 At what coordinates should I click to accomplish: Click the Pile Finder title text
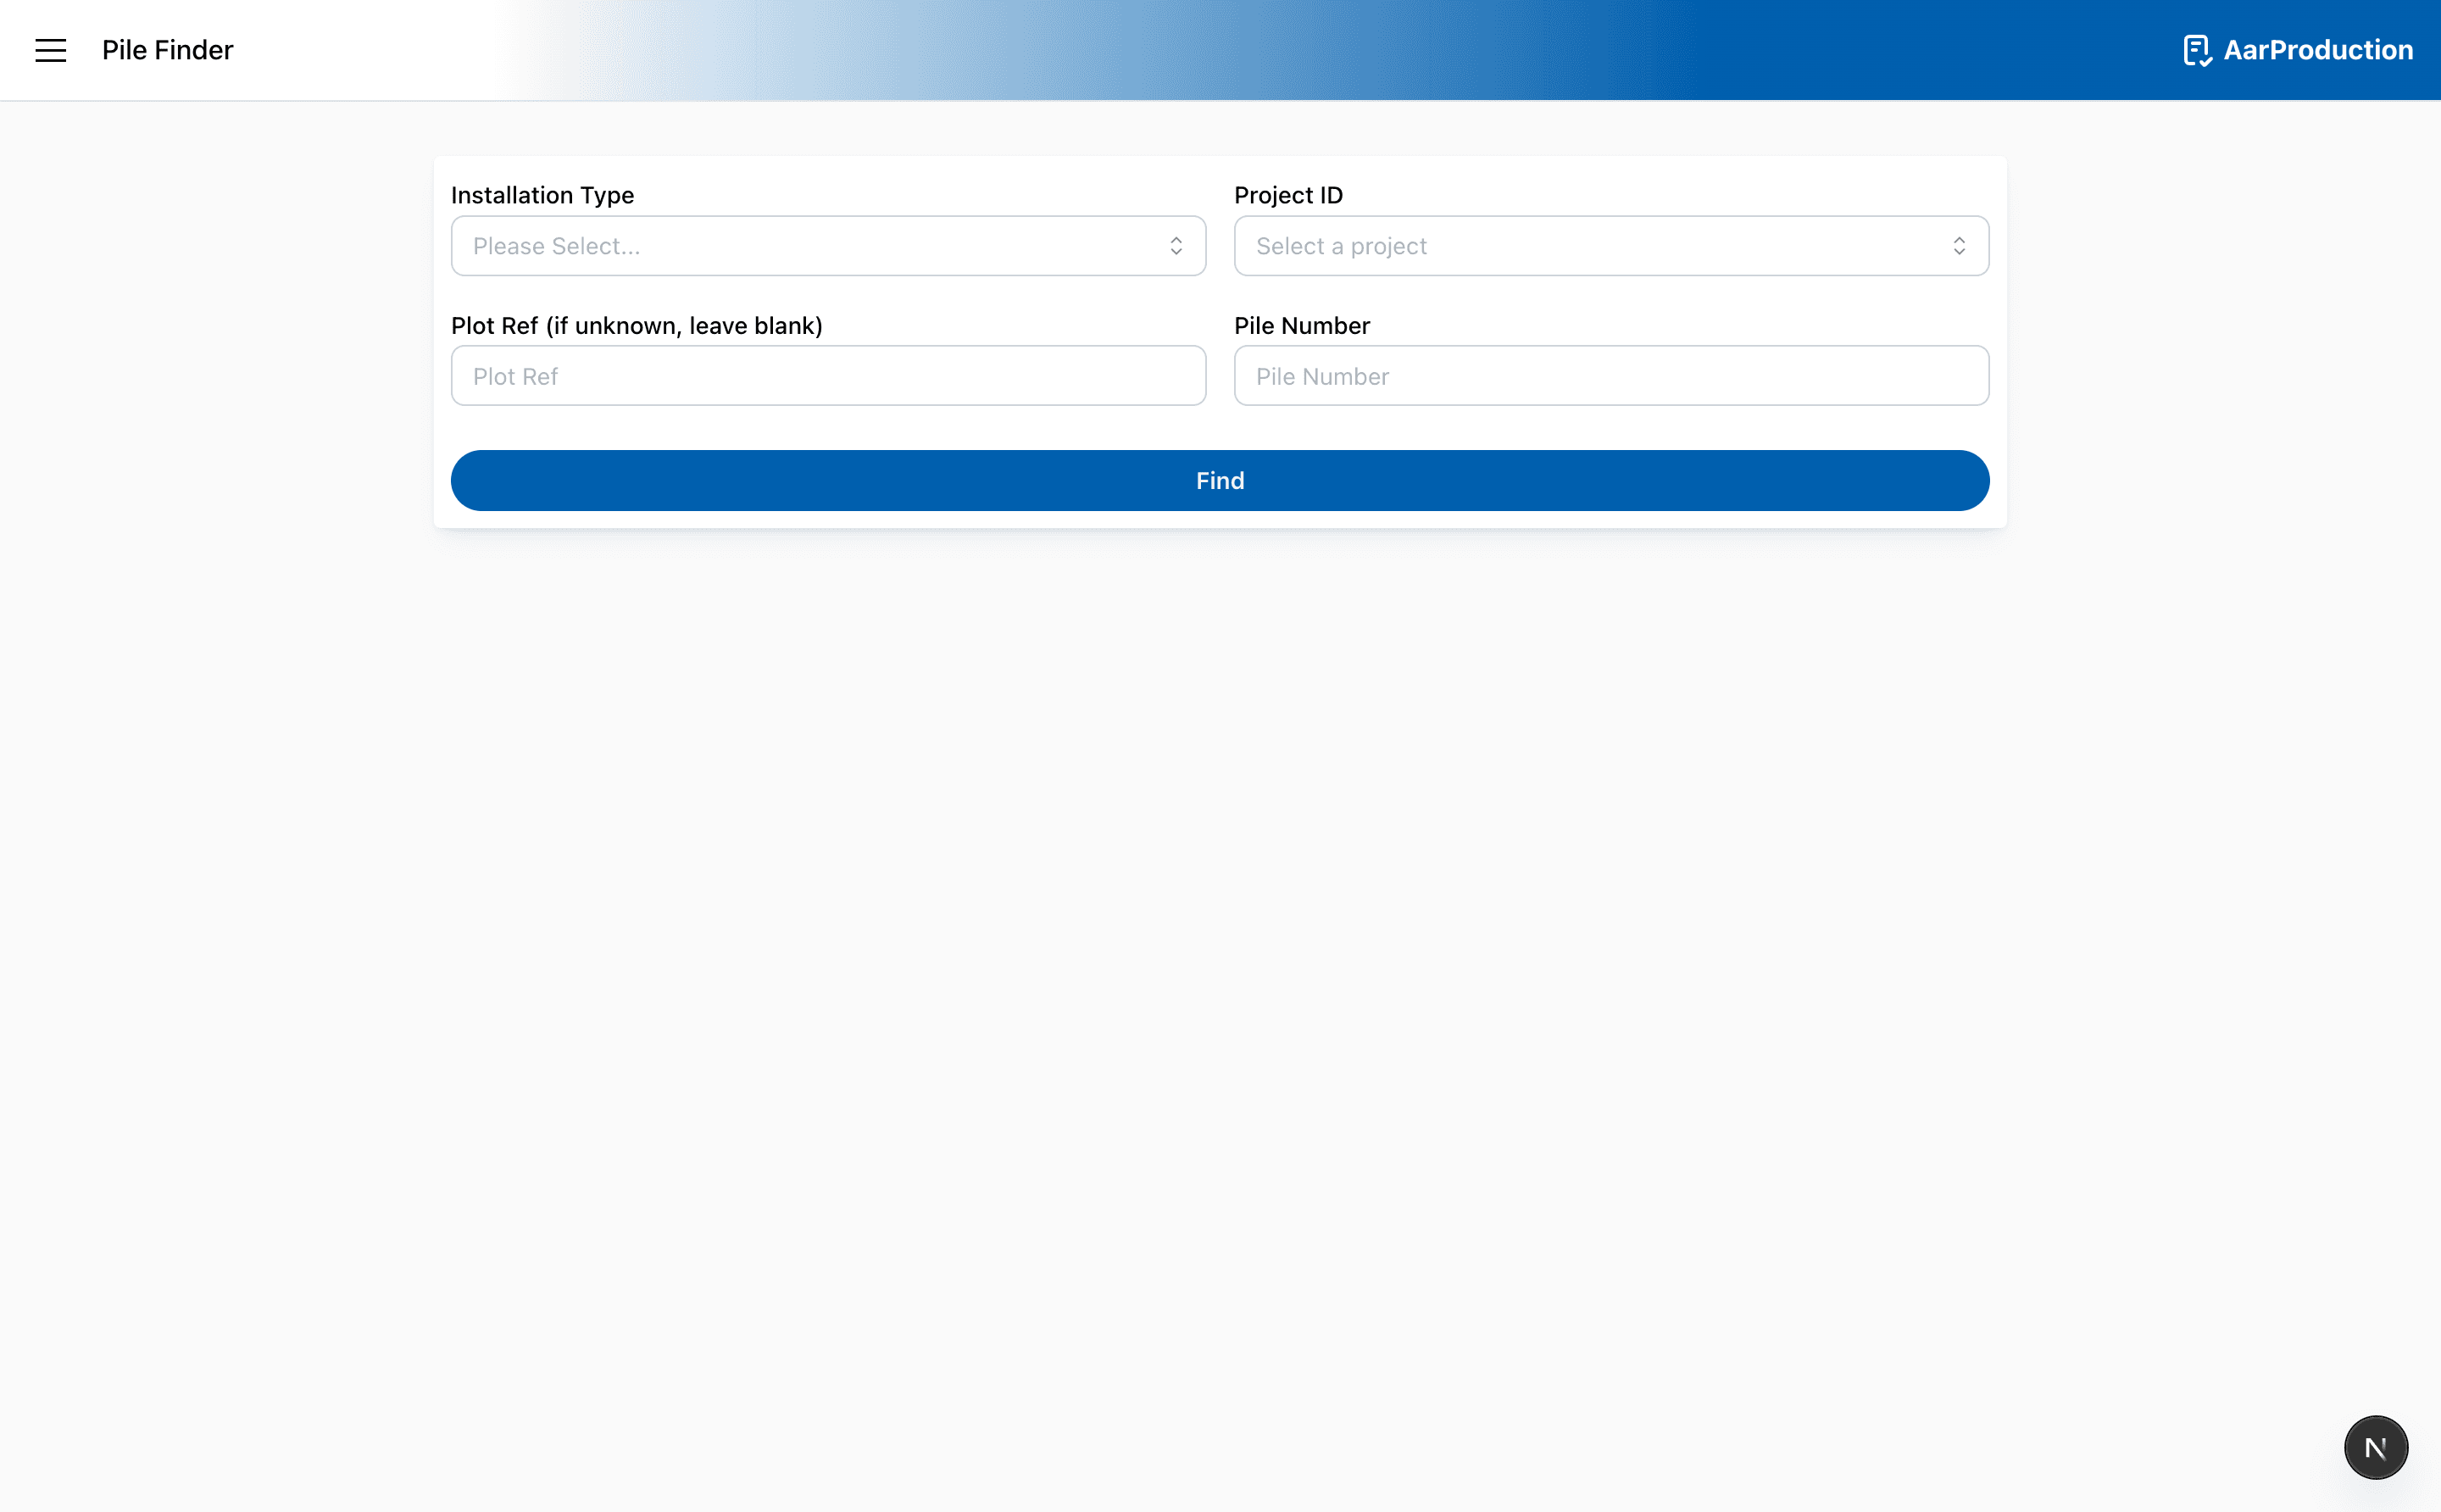click(167, 49)
